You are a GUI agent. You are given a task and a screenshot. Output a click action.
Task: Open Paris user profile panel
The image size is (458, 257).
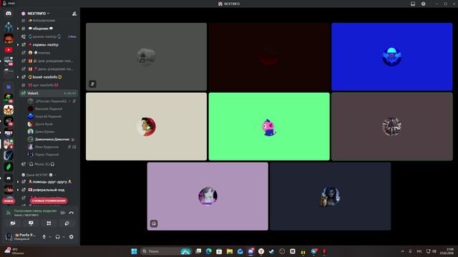(x=21, y=236)
